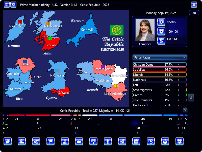This screenshot has width=202, height=152.
Task: Toggle the S button above seat bar
Action: point(185,110)
